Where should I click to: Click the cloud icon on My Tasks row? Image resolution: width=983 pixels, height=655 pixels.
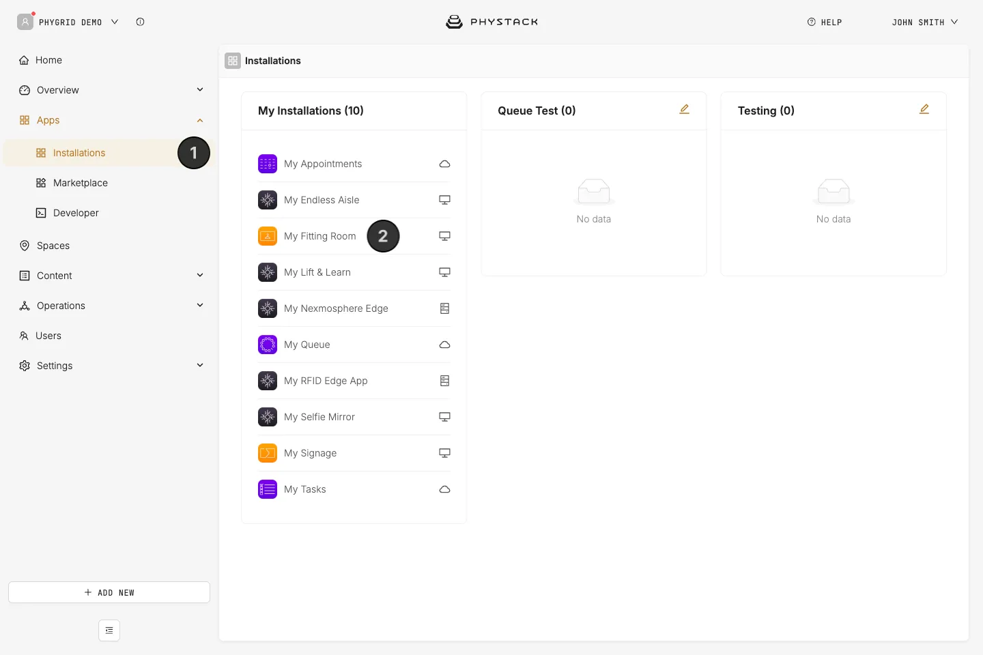click(444, 489)
